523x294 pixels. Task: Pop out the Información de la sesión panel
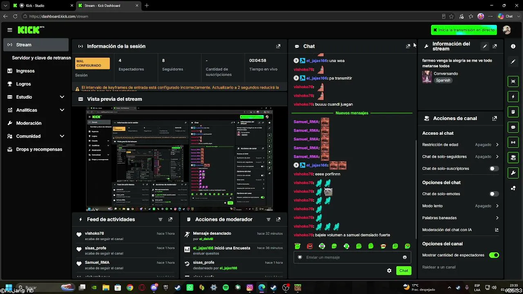pyautogui.click(x=278, y=47)
